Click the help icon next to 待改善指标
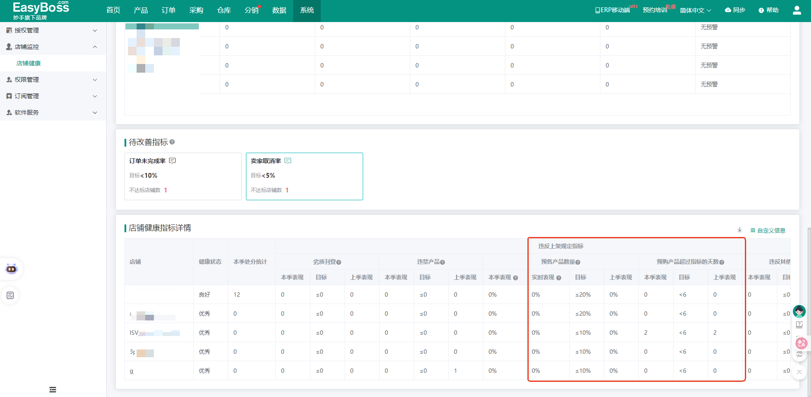Viewport: 811px width, 397px height. [x=172, y=142]
